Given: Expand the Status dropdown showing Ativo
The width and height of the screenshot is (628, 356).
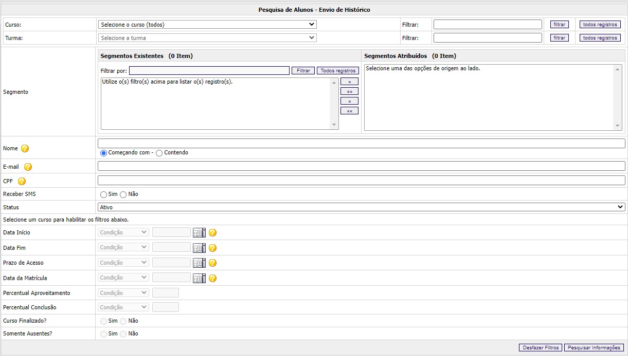Looking at the screenshot, I should pyautogui.click(x=361, y=207).
